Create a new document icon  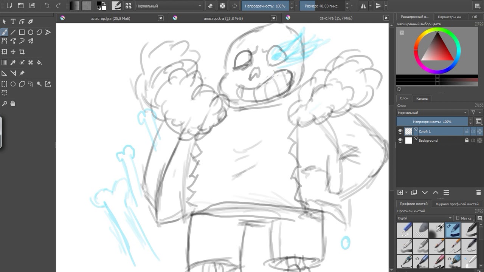(9, 6)
